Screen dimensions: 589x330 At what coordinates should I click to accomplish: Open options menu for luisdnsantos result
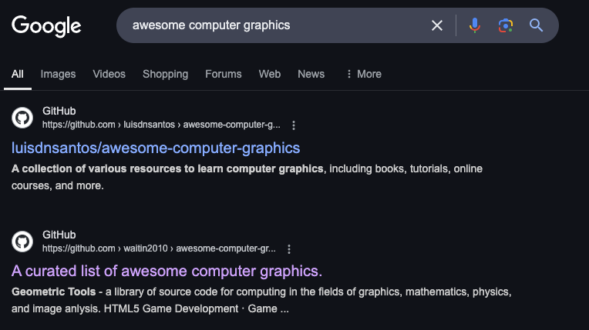pyautogui.click(x=294, y=125)
